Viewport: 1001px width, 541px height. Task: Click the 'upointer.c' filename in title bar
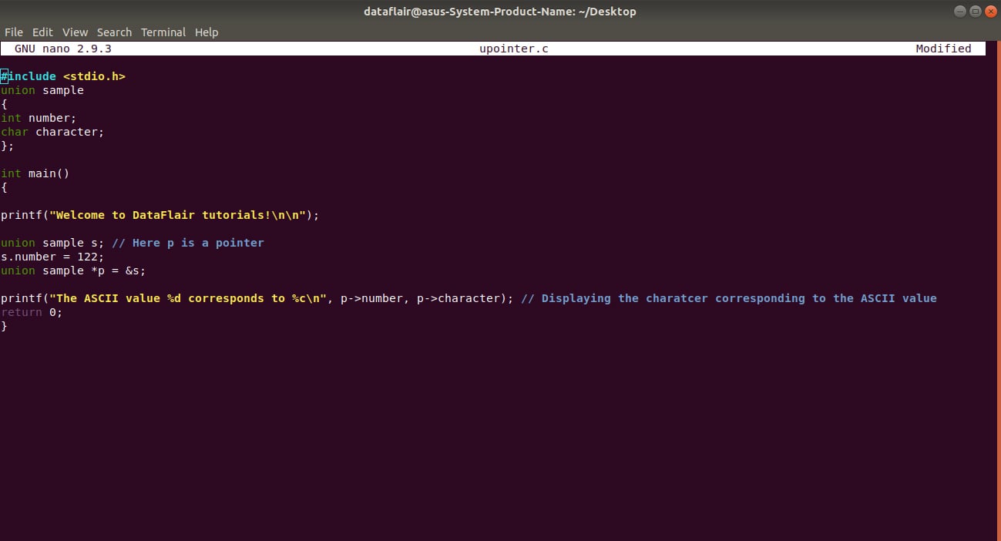(514, 49)
